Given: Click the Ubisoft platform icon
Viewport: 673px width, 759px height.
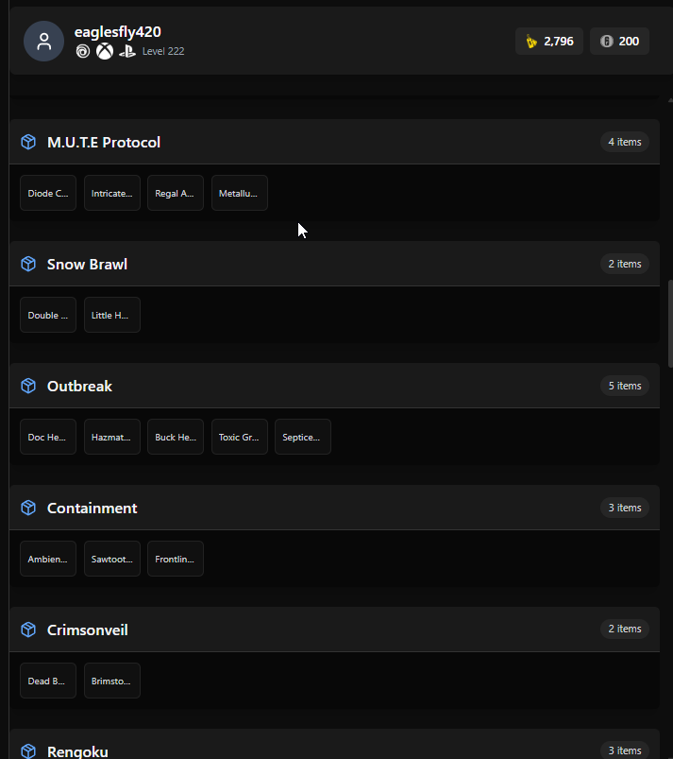Looking at the screenshot, I should click(83, 51).
